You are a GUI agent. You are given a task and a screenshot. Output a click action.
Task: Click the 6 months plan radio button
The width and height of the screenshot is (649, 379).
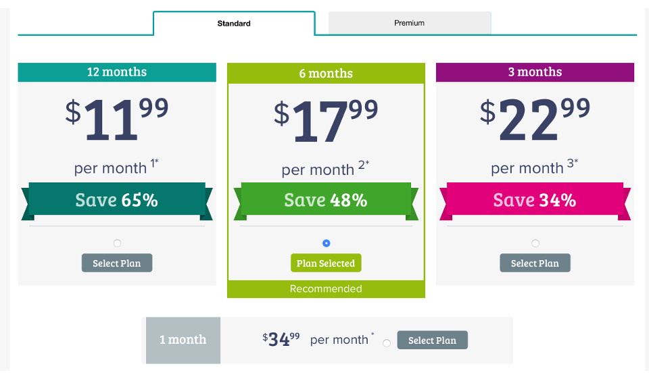pyautogui.click(x=327, y=243)
